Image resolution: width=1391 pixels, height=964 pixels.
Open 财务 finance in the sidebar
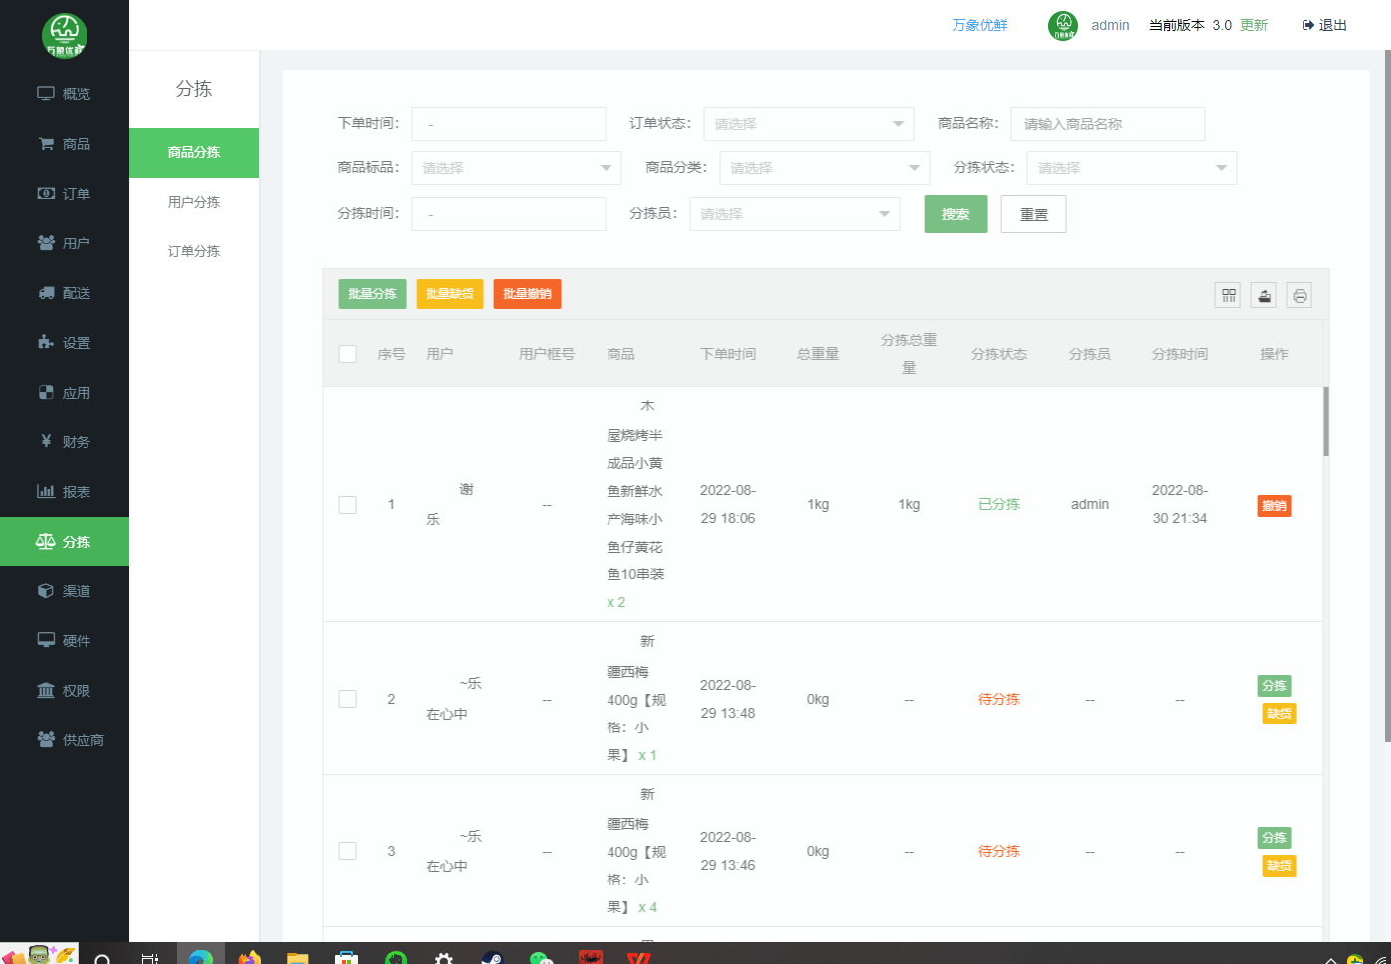(x=65, y=442)
